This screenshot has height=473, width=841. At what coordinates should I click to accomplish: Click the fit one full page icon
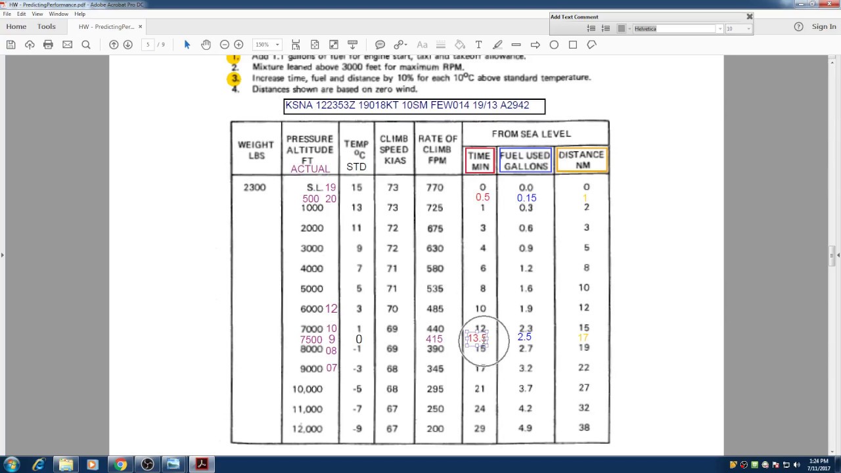[315, 45]
